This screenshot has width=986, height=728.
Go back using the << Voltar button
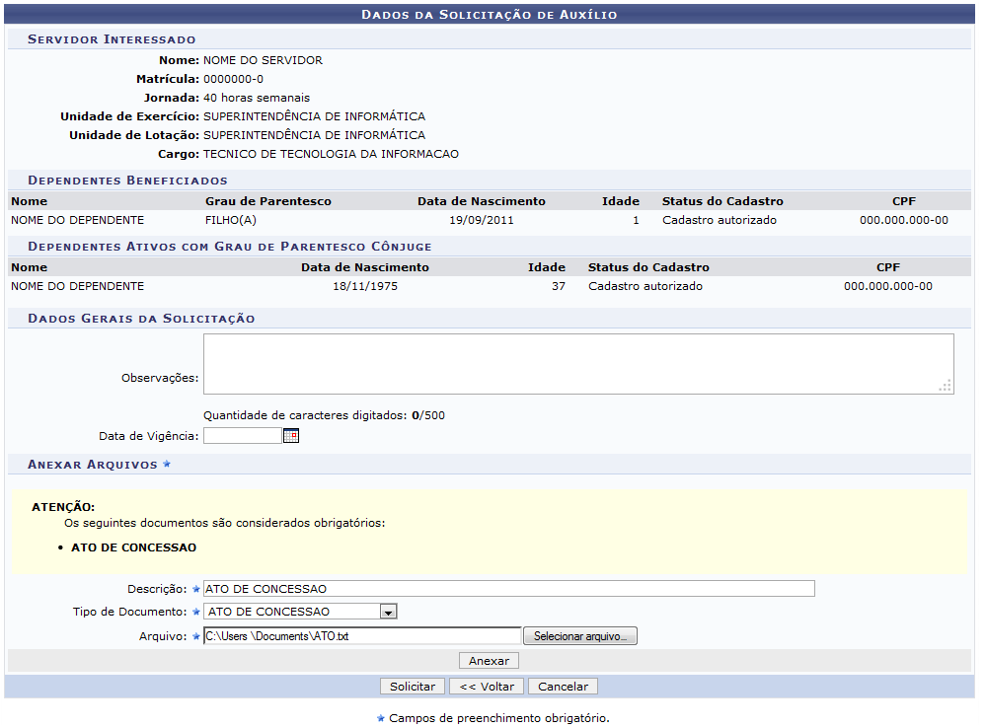(487, 687)
